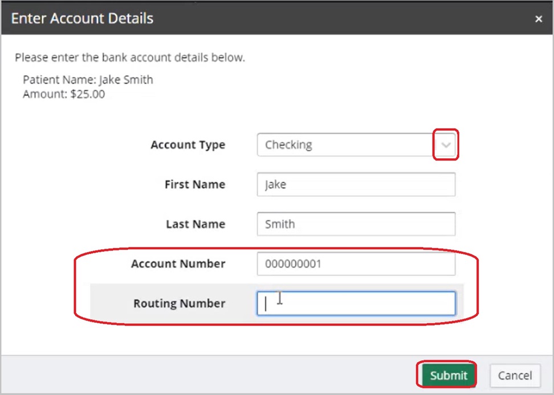Click the 'Last Name' label
The image size is (554, 395).
coord(195,224)
